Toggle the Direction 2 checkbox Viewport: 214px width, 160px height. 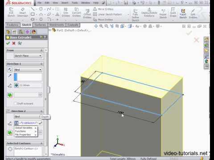pos(8,111)
